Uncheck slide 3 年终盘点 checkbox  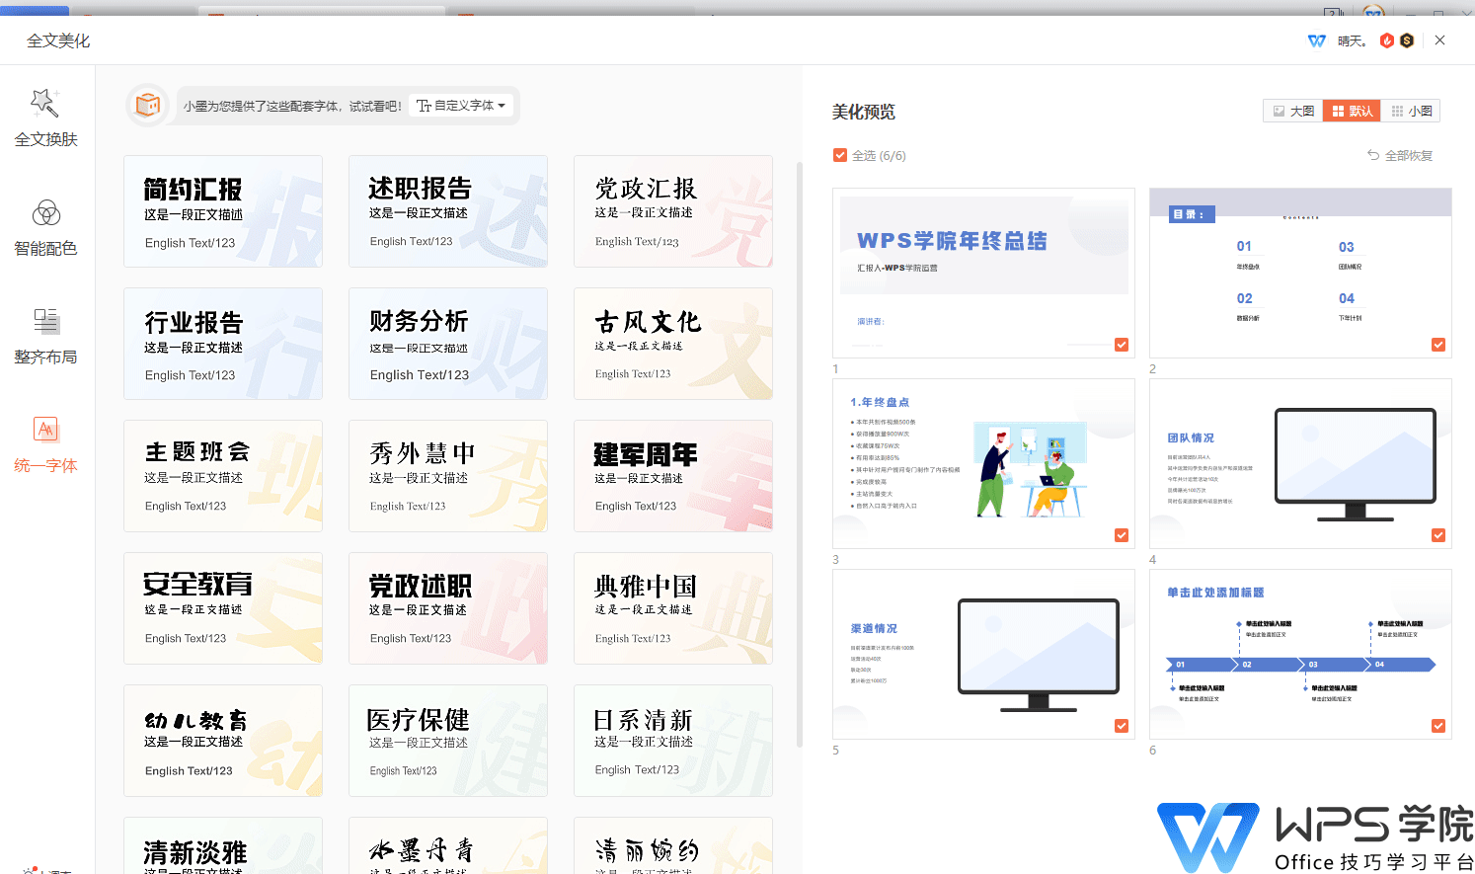[x=1122, y=535]
